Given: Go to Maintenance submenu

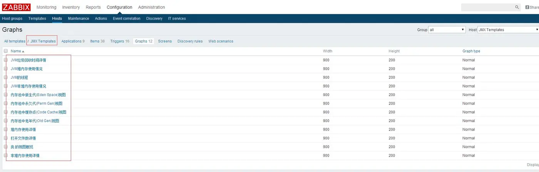Looking at the screenshot, I should click(79, 18).
